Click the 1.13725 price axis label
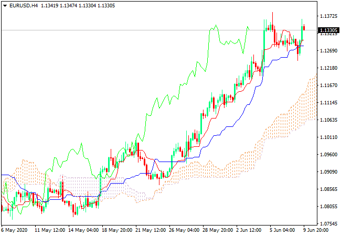Viewport: 341px width, 236px height. [328, 16]
